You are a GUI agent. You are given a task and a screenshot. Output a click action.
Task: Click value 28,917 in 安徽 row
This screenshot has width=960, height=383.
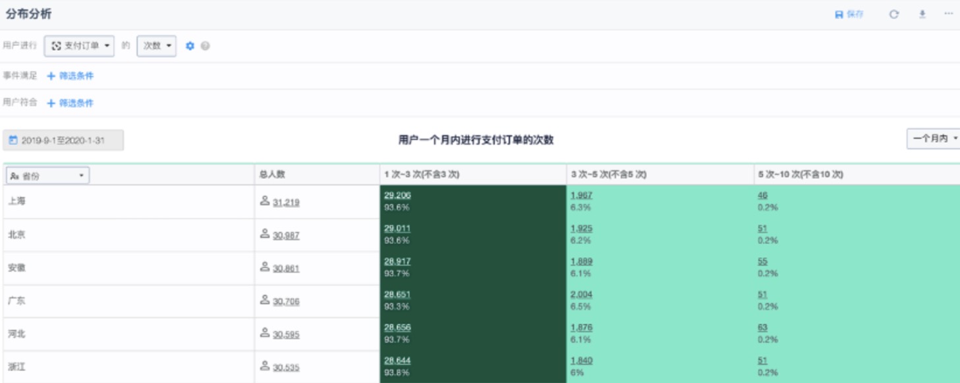tap(397, 261)
